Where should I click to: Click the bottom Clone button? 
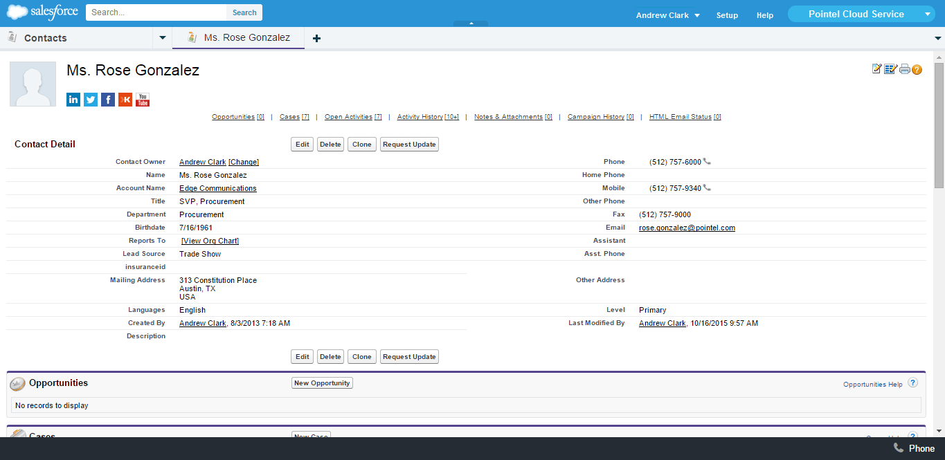(x=362, y=357)
